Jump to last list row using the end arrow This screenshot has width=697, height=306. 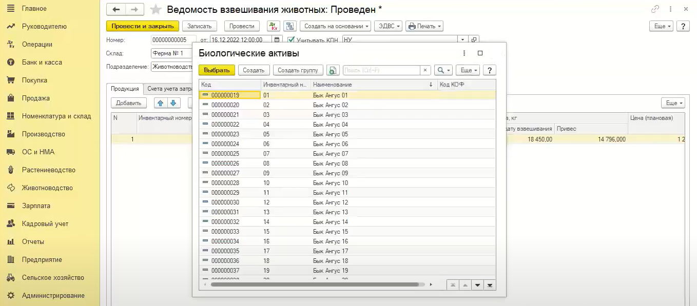point(490,285)
